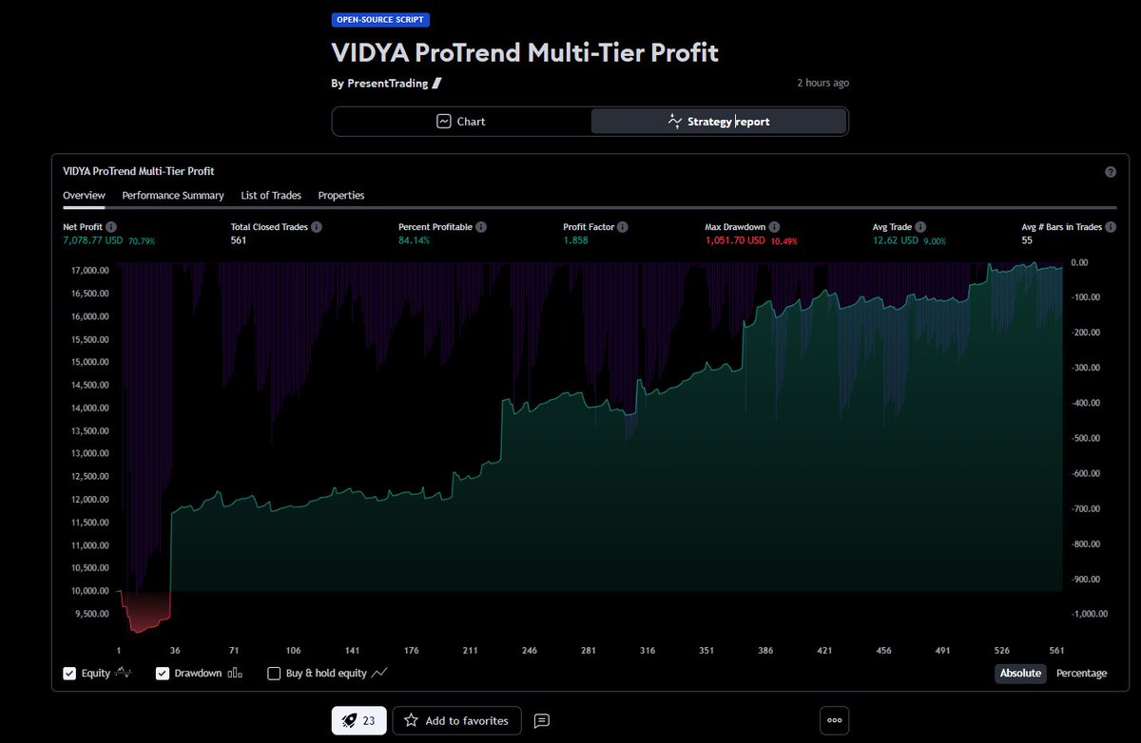The image size is (1141, 743).
Task: Click the Net Profit info icon
Action: click(111, 228)
